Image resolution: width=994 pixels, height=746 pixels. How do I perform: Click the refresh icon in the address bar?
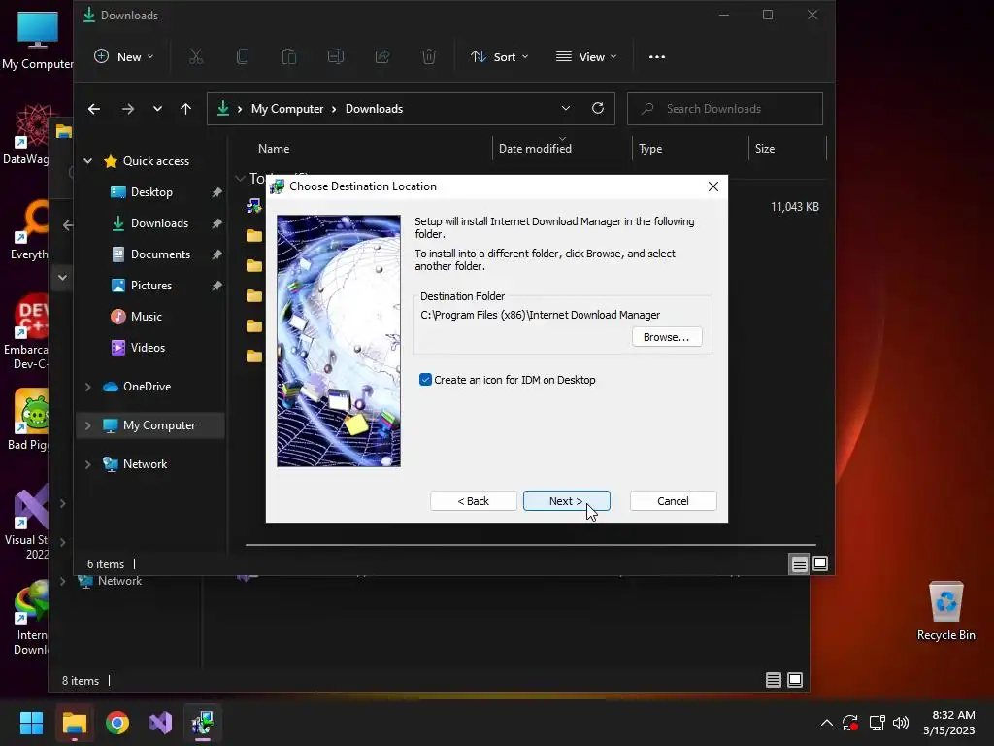pos(598,109)
